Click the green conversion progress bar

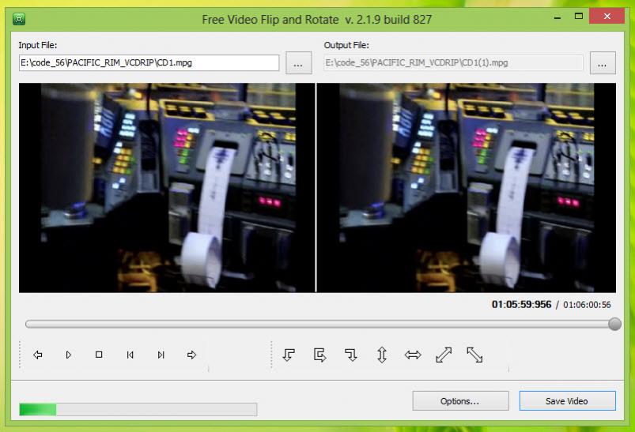coord(138,409)
